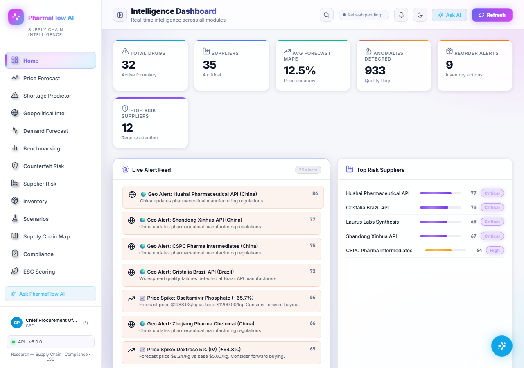The width and height of the screenshot is (524, 368).
Task: Open Geo Alert Zhejiang Pharma Chemical
Action: (221, 327)
